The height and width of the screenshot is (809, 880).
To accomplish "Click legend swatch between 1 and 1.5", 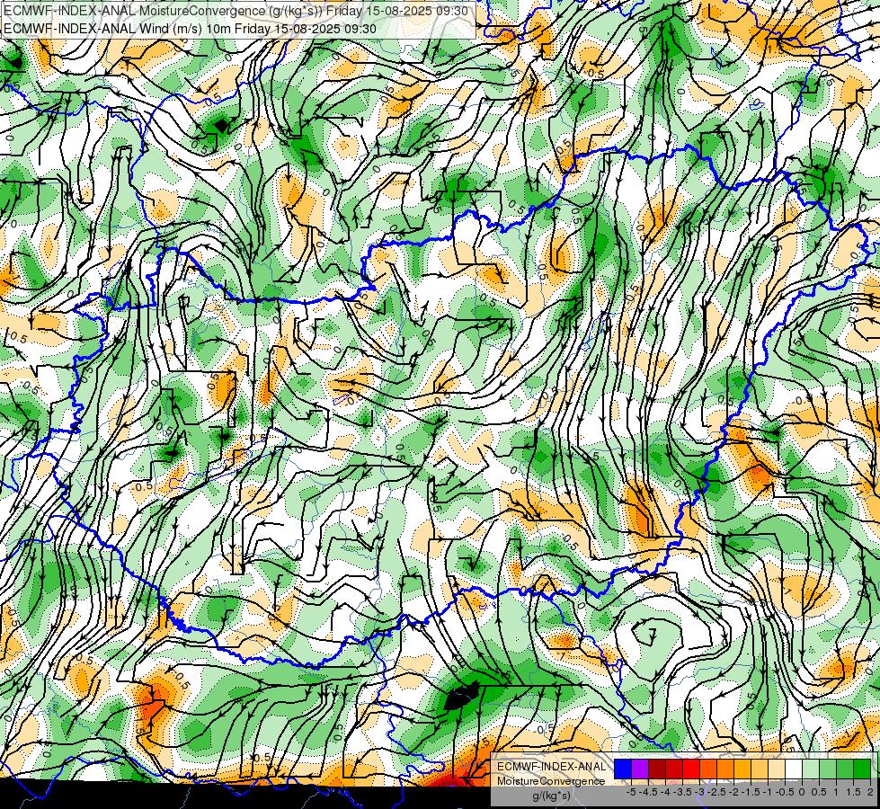I will point(845,769).
